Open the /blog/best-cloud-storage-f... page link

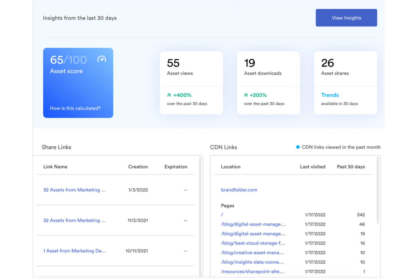click(253, 243)
